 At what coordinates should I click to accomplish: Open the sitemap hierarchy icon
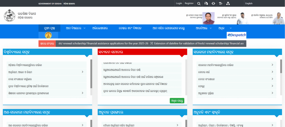point(228,3)
